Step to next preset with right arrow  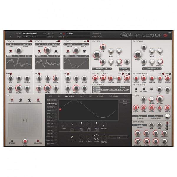click(45, 33)
